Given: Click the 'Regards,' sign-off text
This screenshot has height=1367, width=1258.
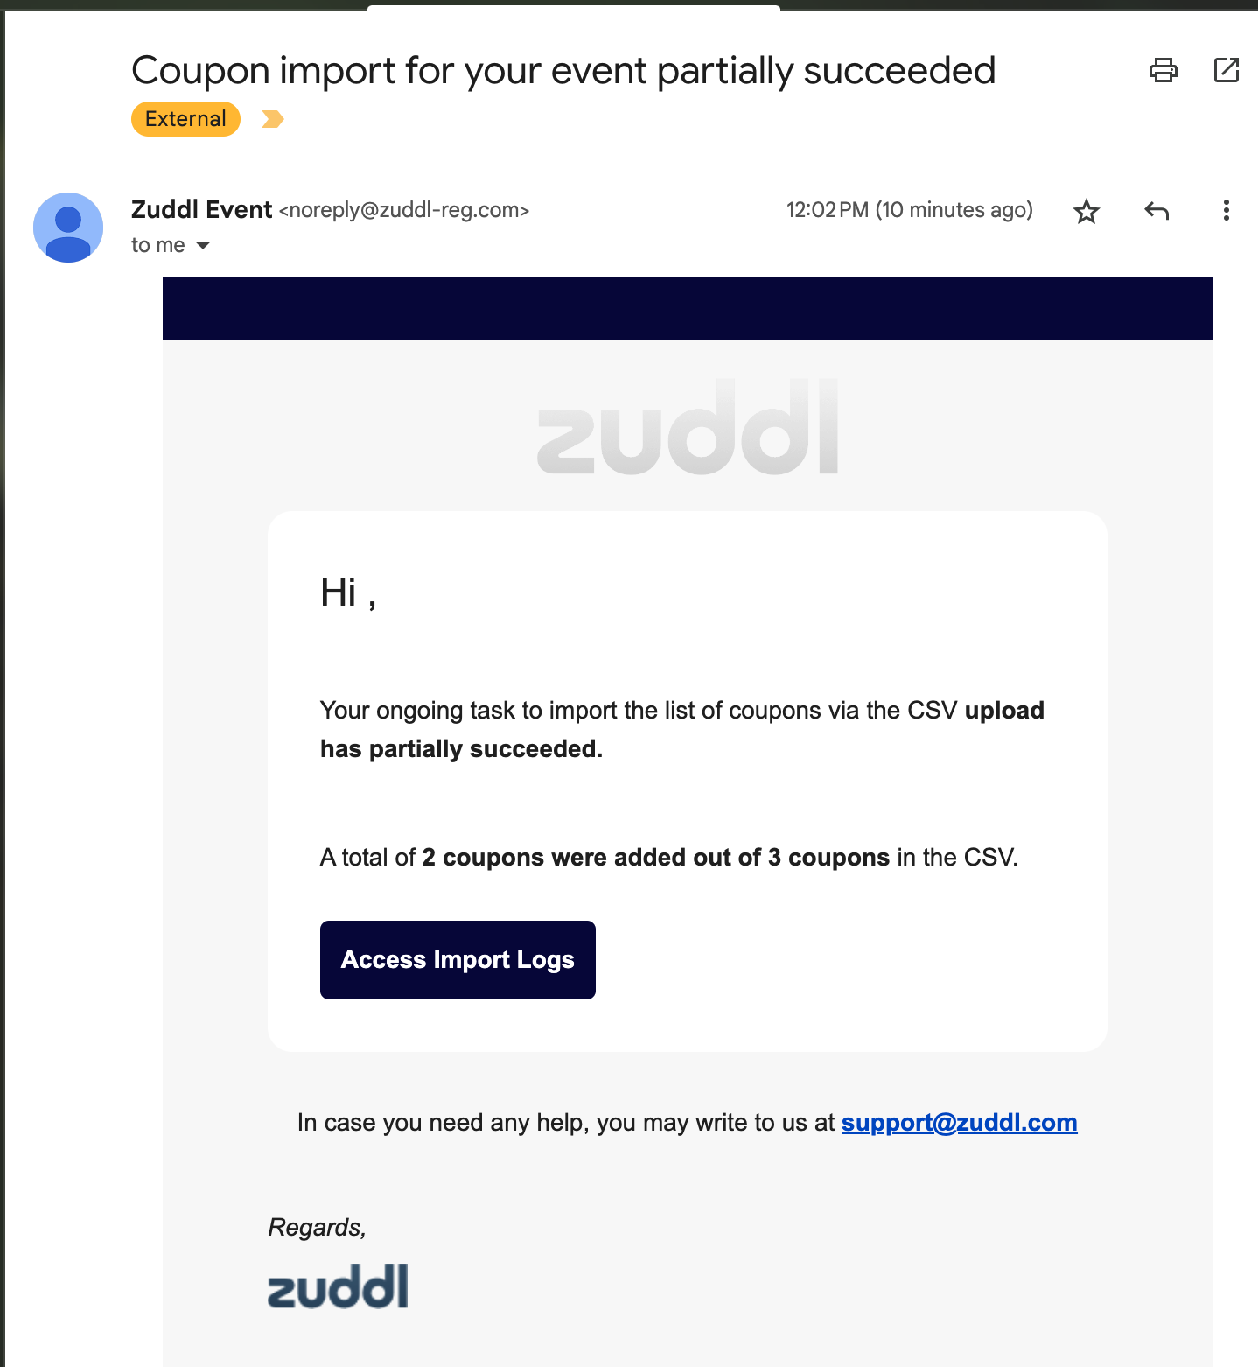Looking at the screenshot, I should [317, 1228].
